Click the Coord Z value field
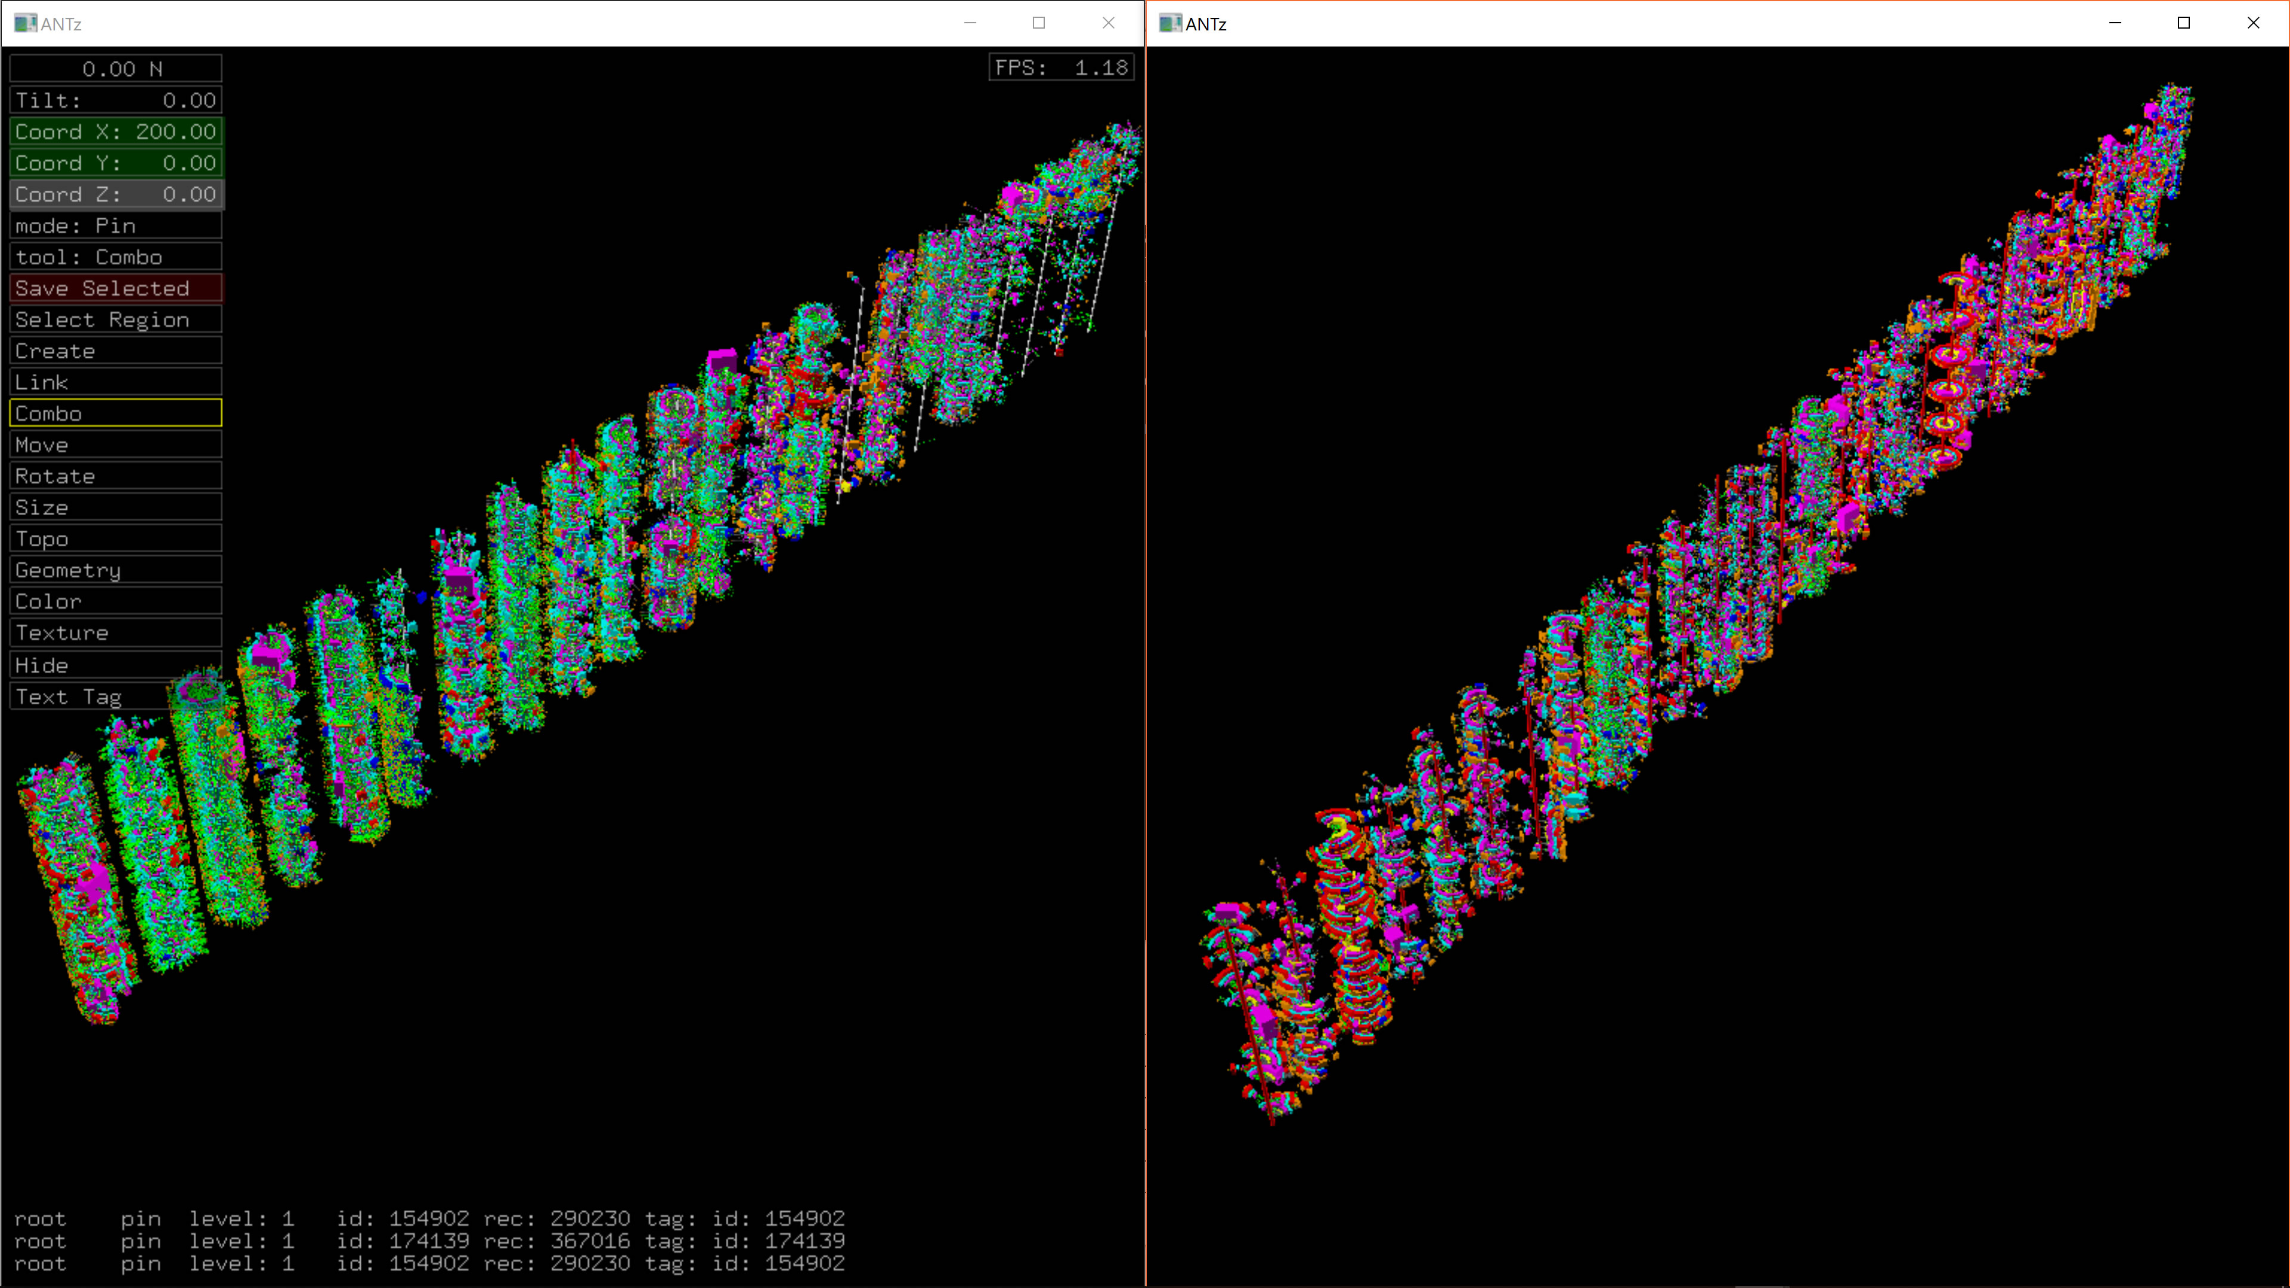Image resolution: width=2290 pixels, height=1288 pixels. (x=116, y=194)
